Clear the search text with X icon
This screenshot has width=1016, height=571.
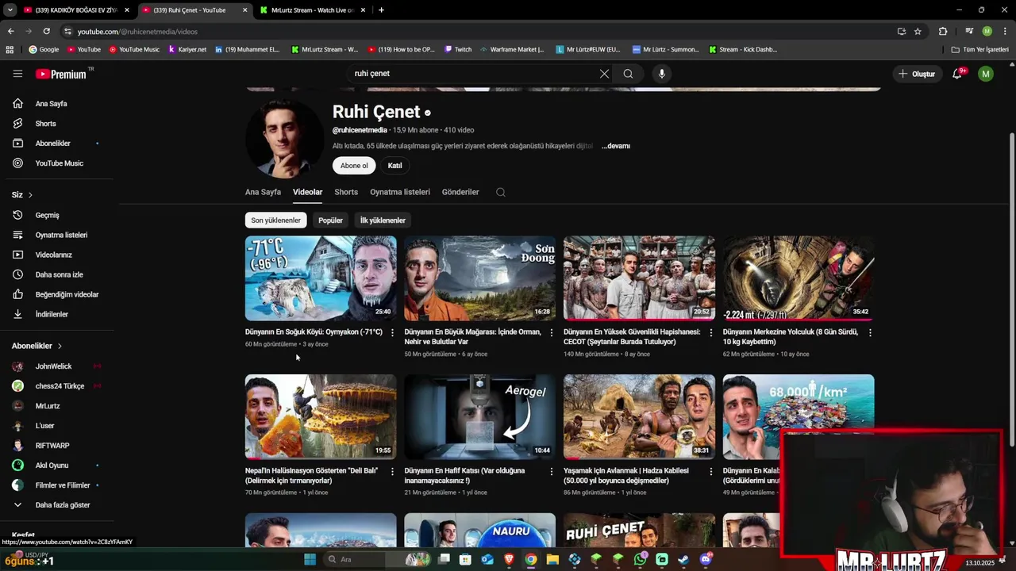(x=604, y=74)
